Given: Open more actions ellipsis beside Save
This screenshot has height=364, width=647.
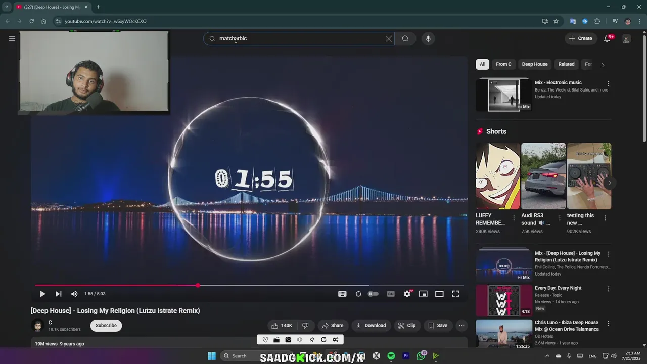Looking at the screenshot, I should pos(461,326).
